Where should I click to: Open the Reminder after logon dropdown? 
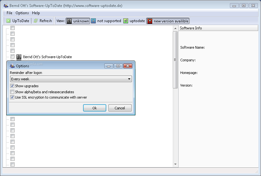[71, 79]
